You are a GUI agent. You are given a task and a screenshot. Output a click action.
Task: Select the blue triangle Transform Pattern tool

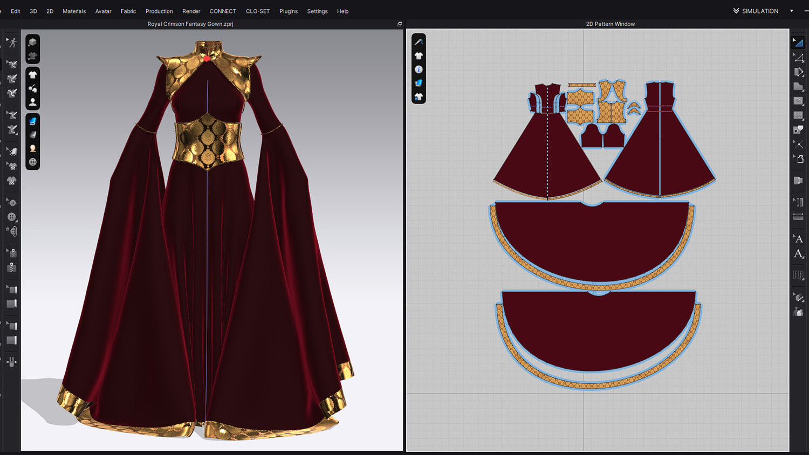pyautogui.click(x=798, y=43)
